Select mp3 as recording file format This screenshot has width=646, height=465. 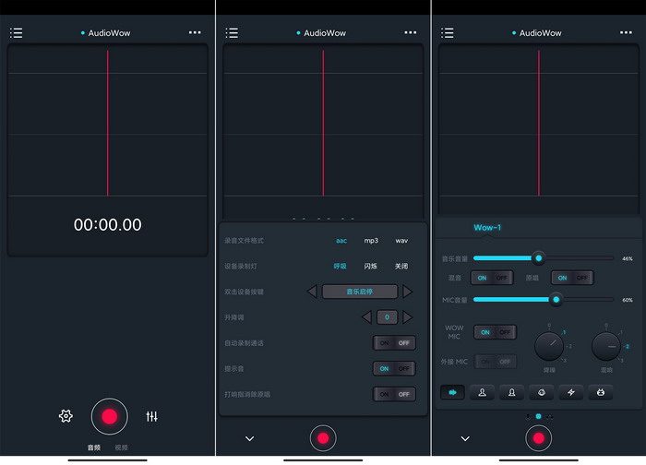tap(371, 241)
